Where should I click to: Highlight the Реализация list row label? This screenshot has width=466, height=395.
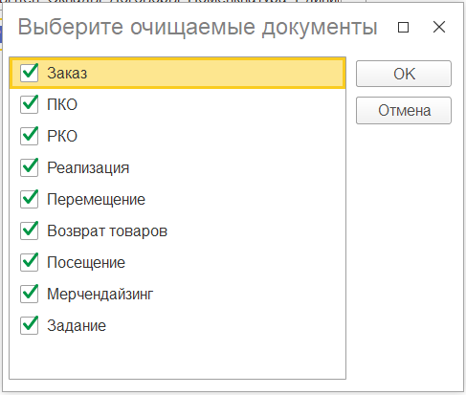tap(88, 168)
